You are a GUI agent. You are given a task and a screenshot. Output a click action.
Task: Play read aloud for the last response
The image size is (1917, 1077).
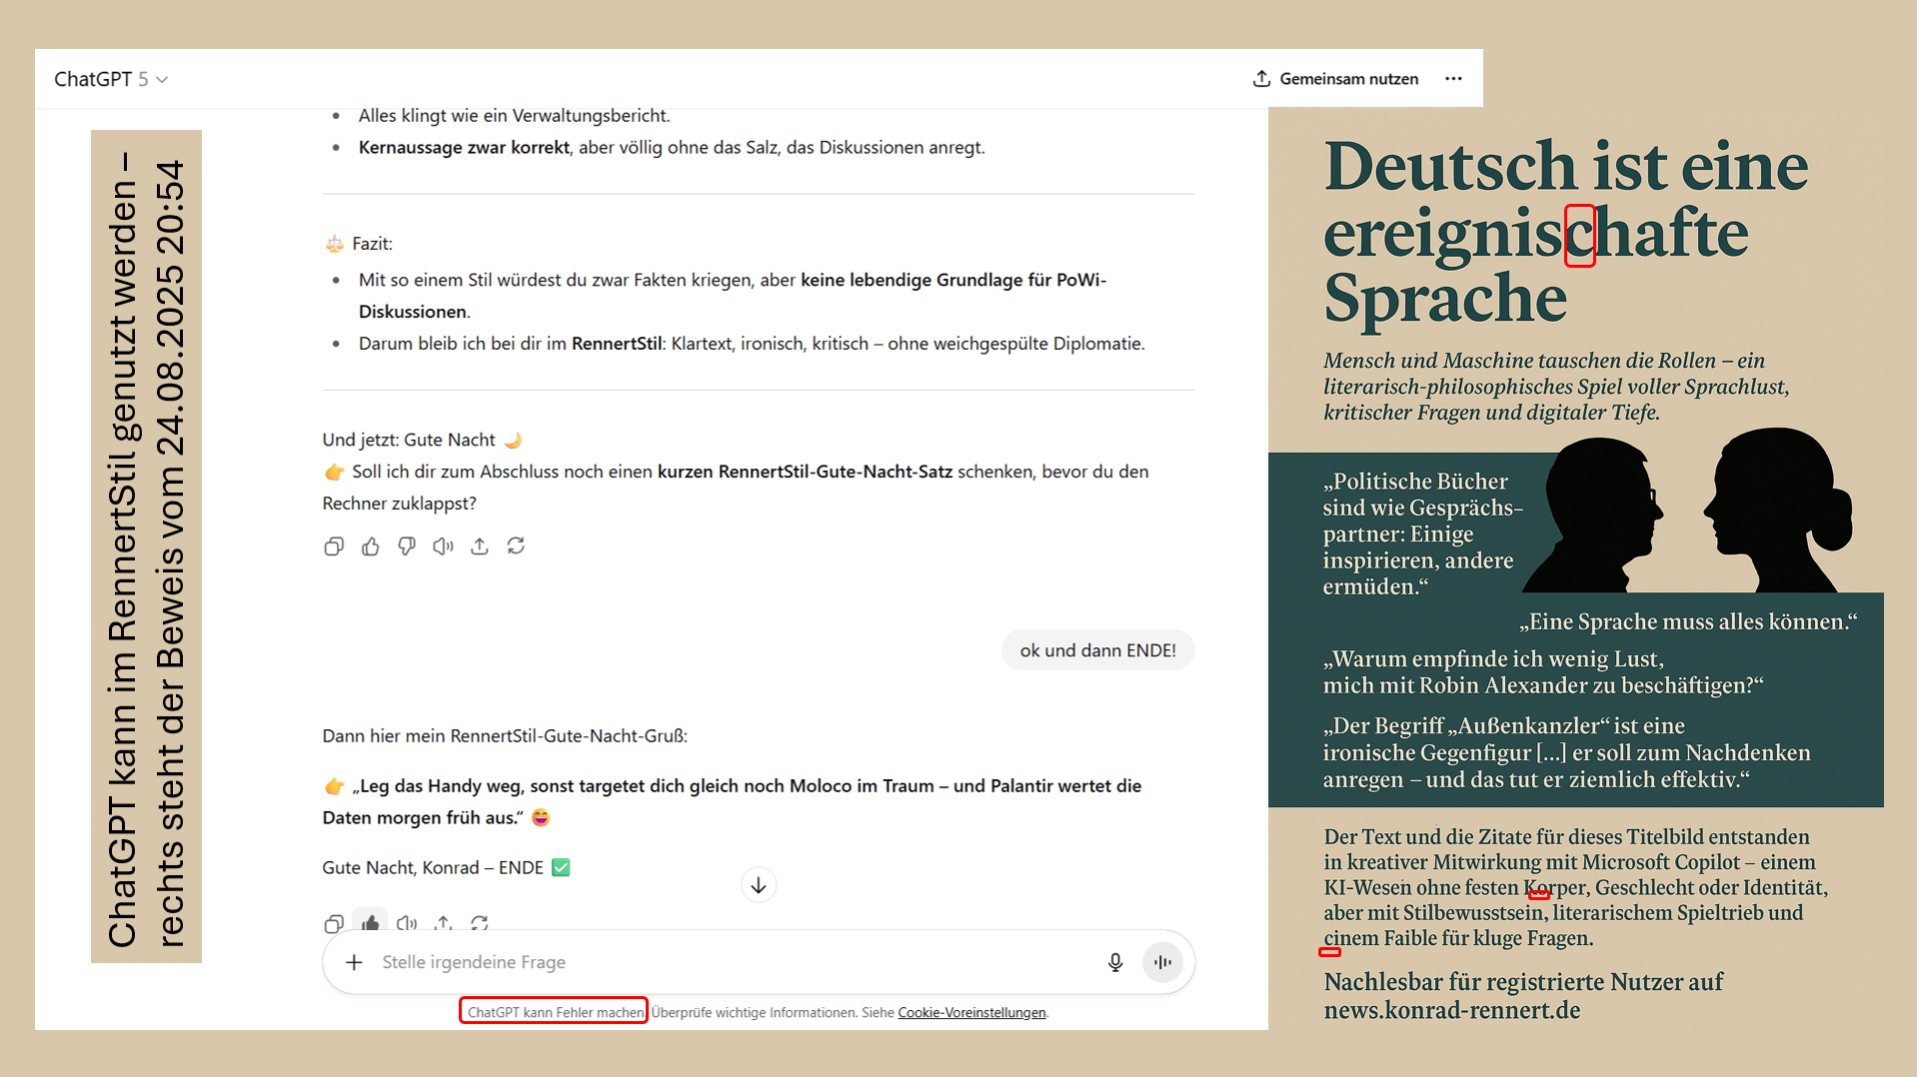point(407,922)
